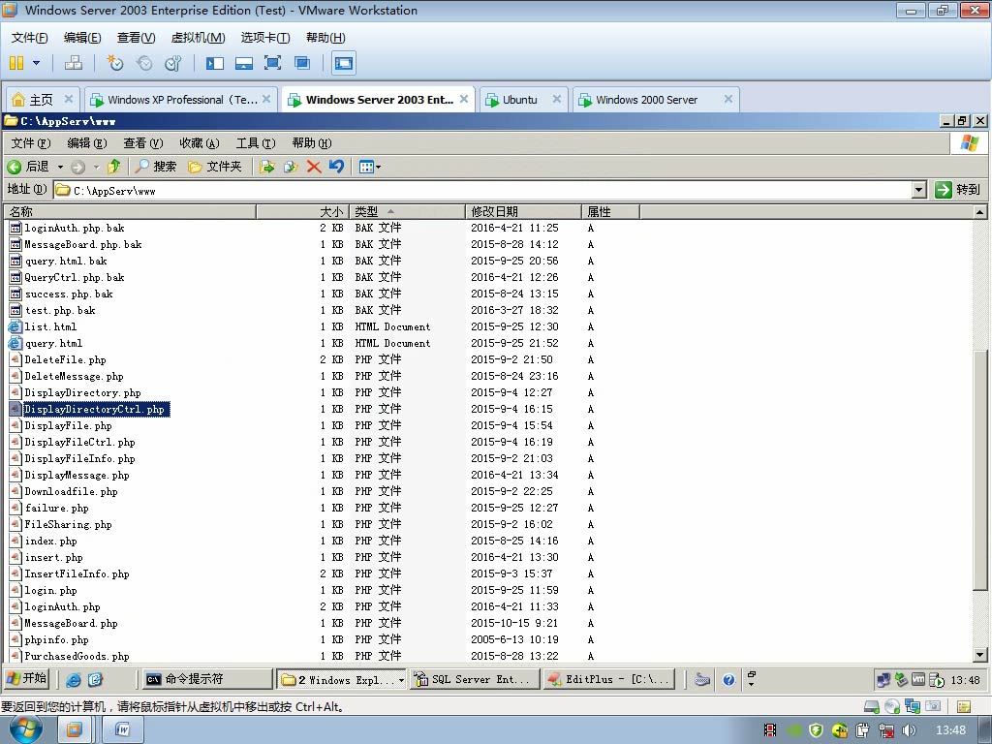Click the red X delete icon
Screen dimensions: 992x744
tap(314, 167)
